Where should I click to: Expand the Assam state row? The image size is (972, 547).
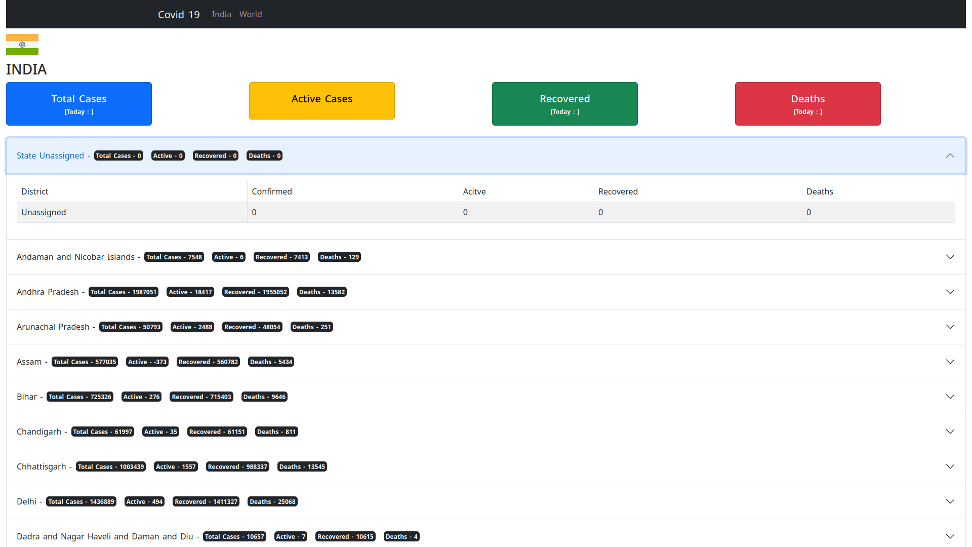pyautogui.click(x=950, y=362)
